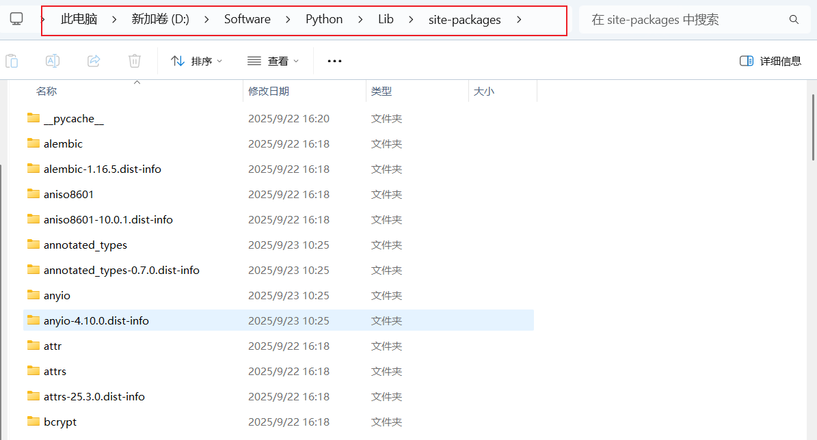This screenshot has height=440, width=817.
Task: Click the share icon in toolbar
Action: 94,61
